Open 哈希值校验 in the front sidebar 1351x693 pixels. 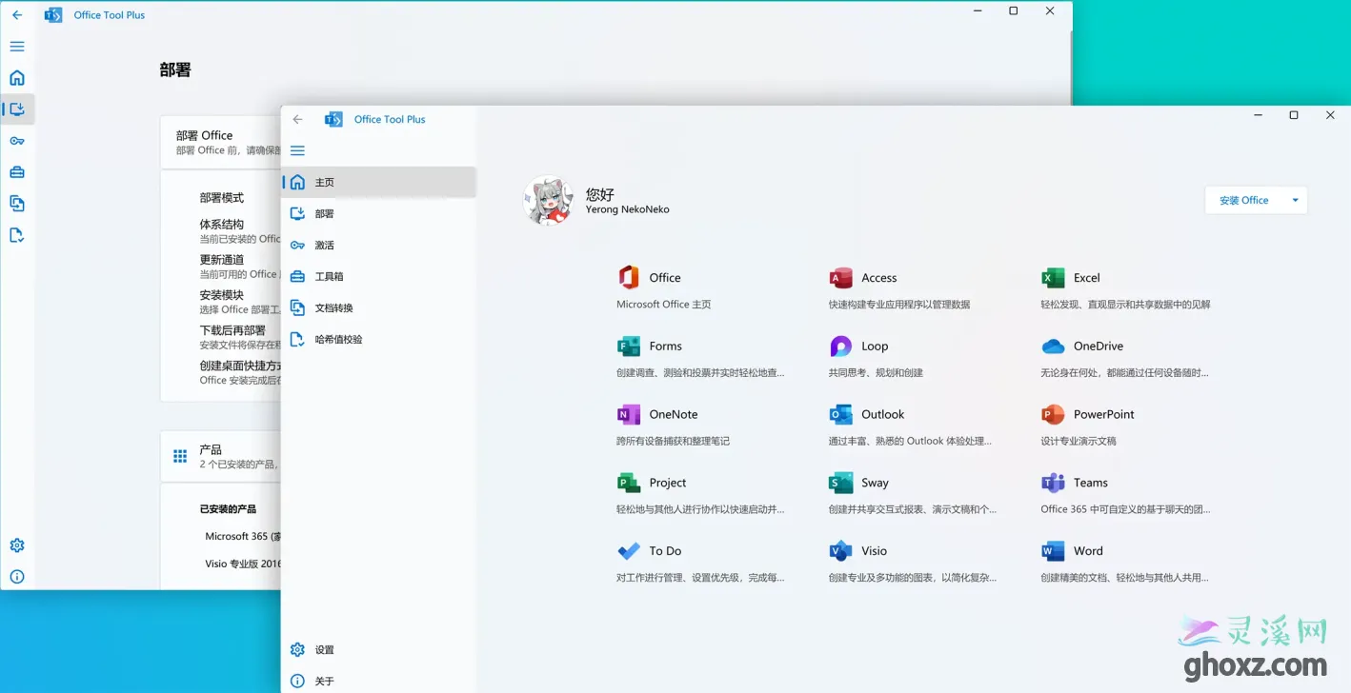pyautogui.click(x=379, y=339)
